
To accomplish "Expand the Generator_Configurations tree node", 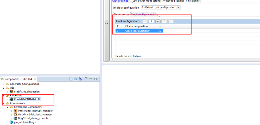I will pos(4,84).
